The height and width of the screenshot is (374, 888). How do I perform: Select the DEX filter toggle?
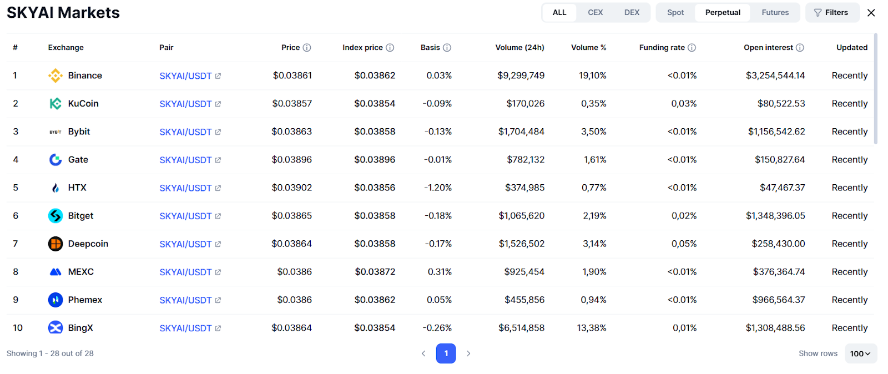tap(632, 13)
